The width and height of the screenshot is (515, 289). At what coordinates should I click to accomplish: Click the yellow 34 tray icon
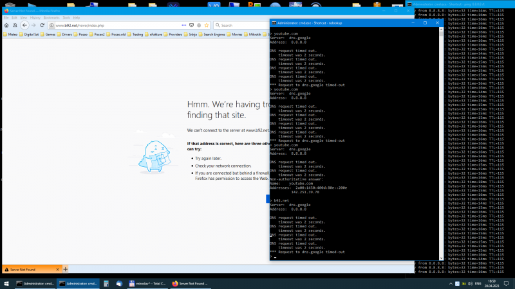(464, 283)
